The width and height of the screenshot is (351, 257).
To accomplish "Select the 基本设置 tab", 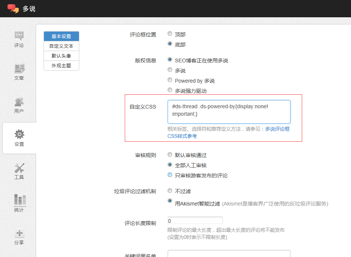I will coord(61,36).
